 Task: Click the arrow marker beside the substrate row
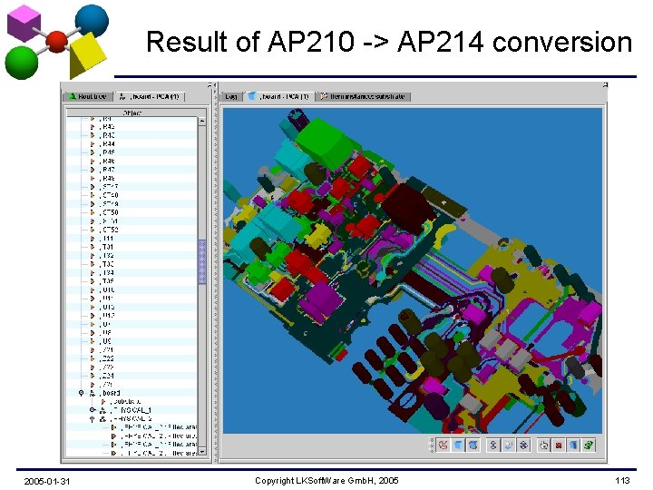(103, 402)
